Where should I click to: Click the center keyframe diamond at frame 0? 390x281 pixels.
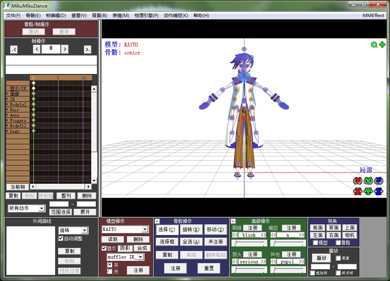[33, 83]
